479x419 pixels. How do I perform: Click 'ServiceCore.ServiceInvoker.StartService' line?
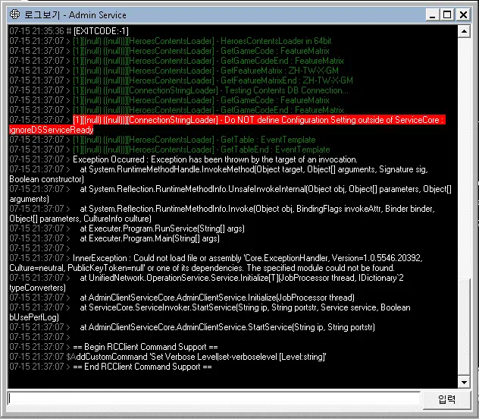coord(210,307)
